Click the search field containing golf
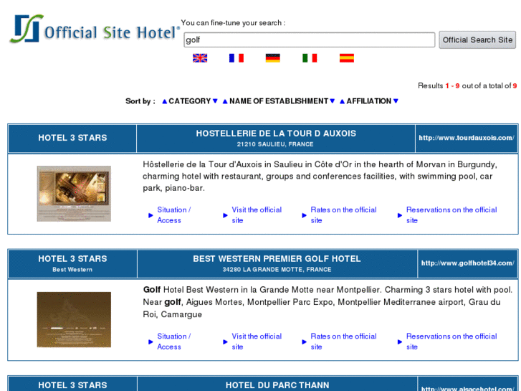The width and height of the screenshot is (521, 391). 310,40
